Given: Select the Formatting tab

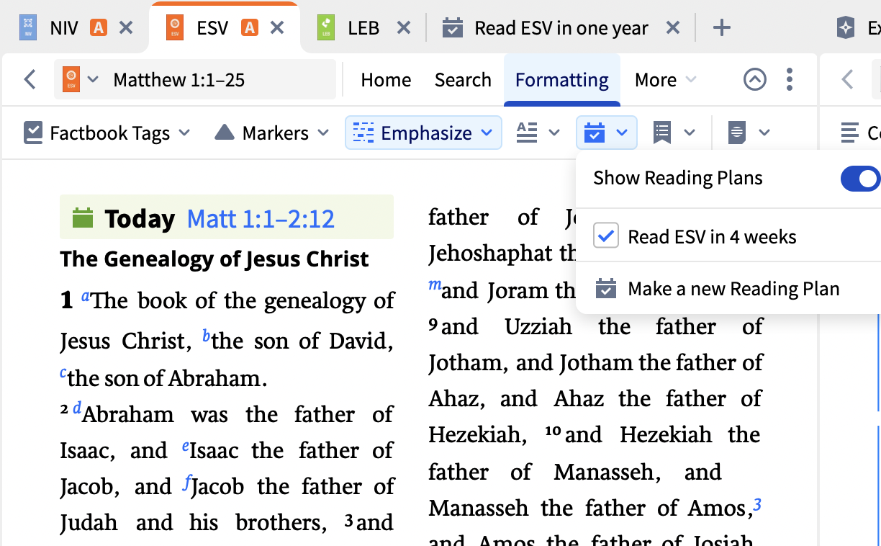Looking at the screenshot, I should coord(562,79).
